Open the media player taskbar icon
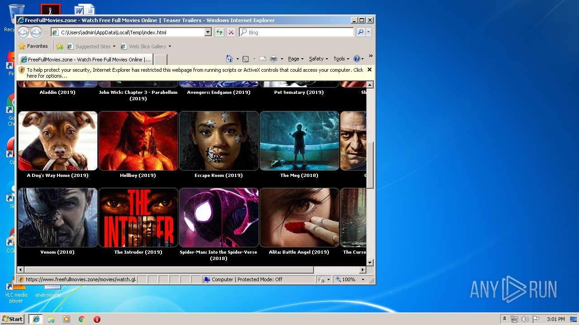Viewport: 579px width, 325px height. point(66,319)
